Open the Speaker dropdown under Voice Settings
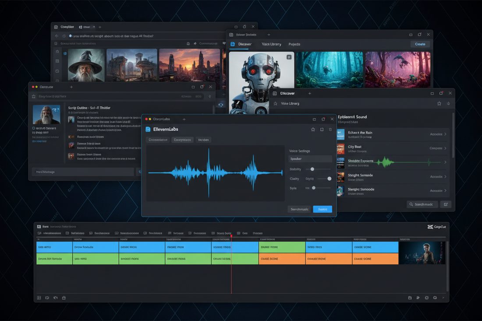Image resolution: width=482 pixels, height=321 pixels. [310, 159]
